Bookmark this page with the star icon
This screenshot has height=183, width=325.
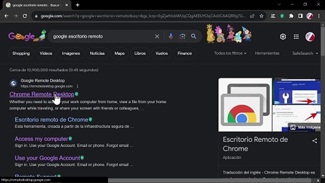[261, 16]
